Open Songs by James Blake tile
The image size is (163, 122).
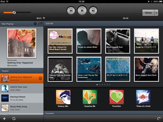(89, 41)
